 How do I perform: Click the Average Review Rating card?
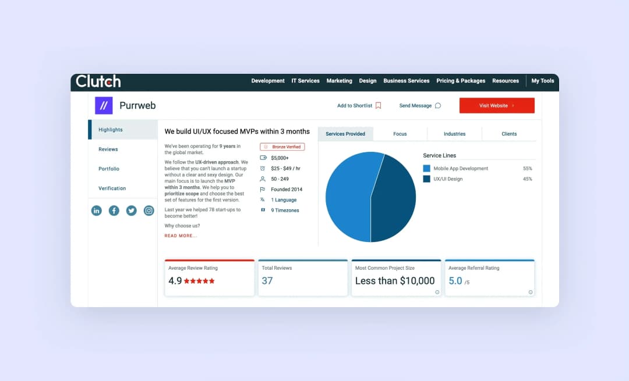point(210,278)
